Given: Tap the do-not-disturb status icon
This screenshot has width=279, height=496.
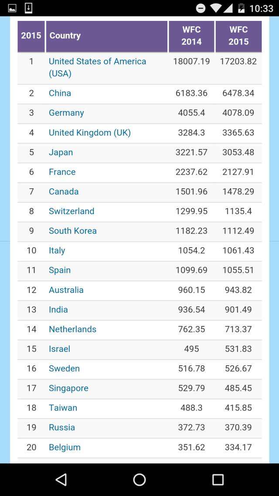Looking at the screenshot, I should point(201,8).
